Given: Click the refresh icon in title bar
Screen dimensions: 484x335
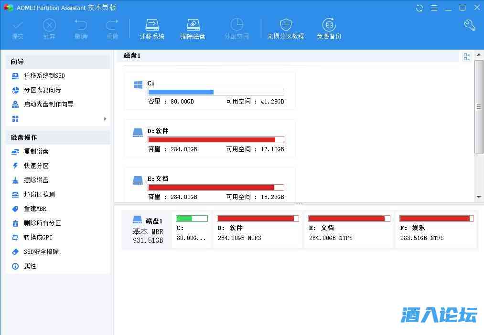Looking at the screenshot, I should click(x=419, y=8).
